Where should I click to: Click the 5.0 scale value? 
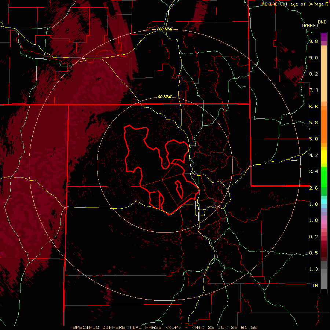[x=313, y=139]
